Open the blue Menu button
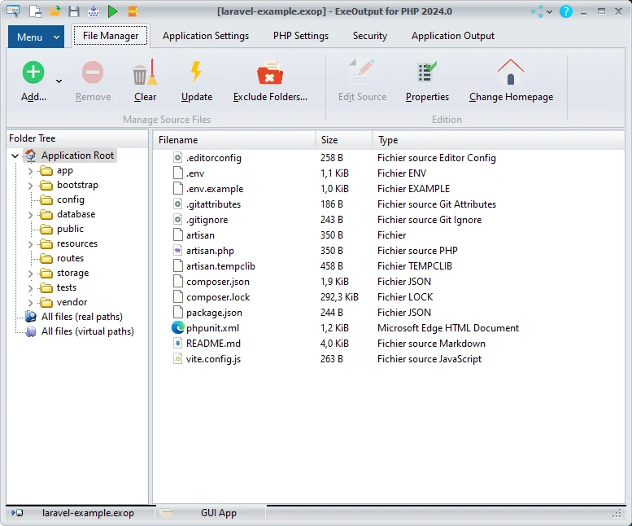This screenshot has height=526, width=632. tap(36, 37)
